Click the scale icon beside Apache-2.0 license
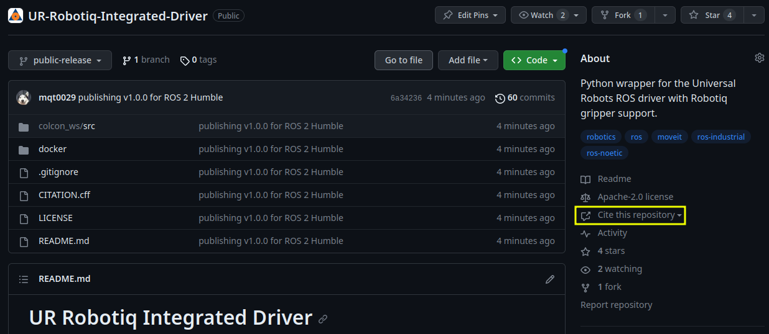Viewport: 769px width, 334px height. pyautogui.click(x=585, y=197)
